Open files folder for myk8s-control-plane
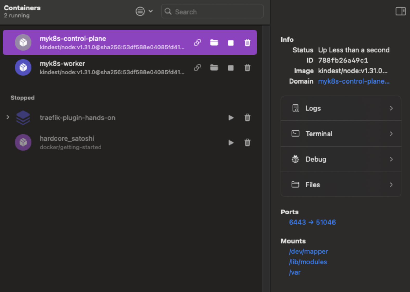 click(x=214, y=42)
